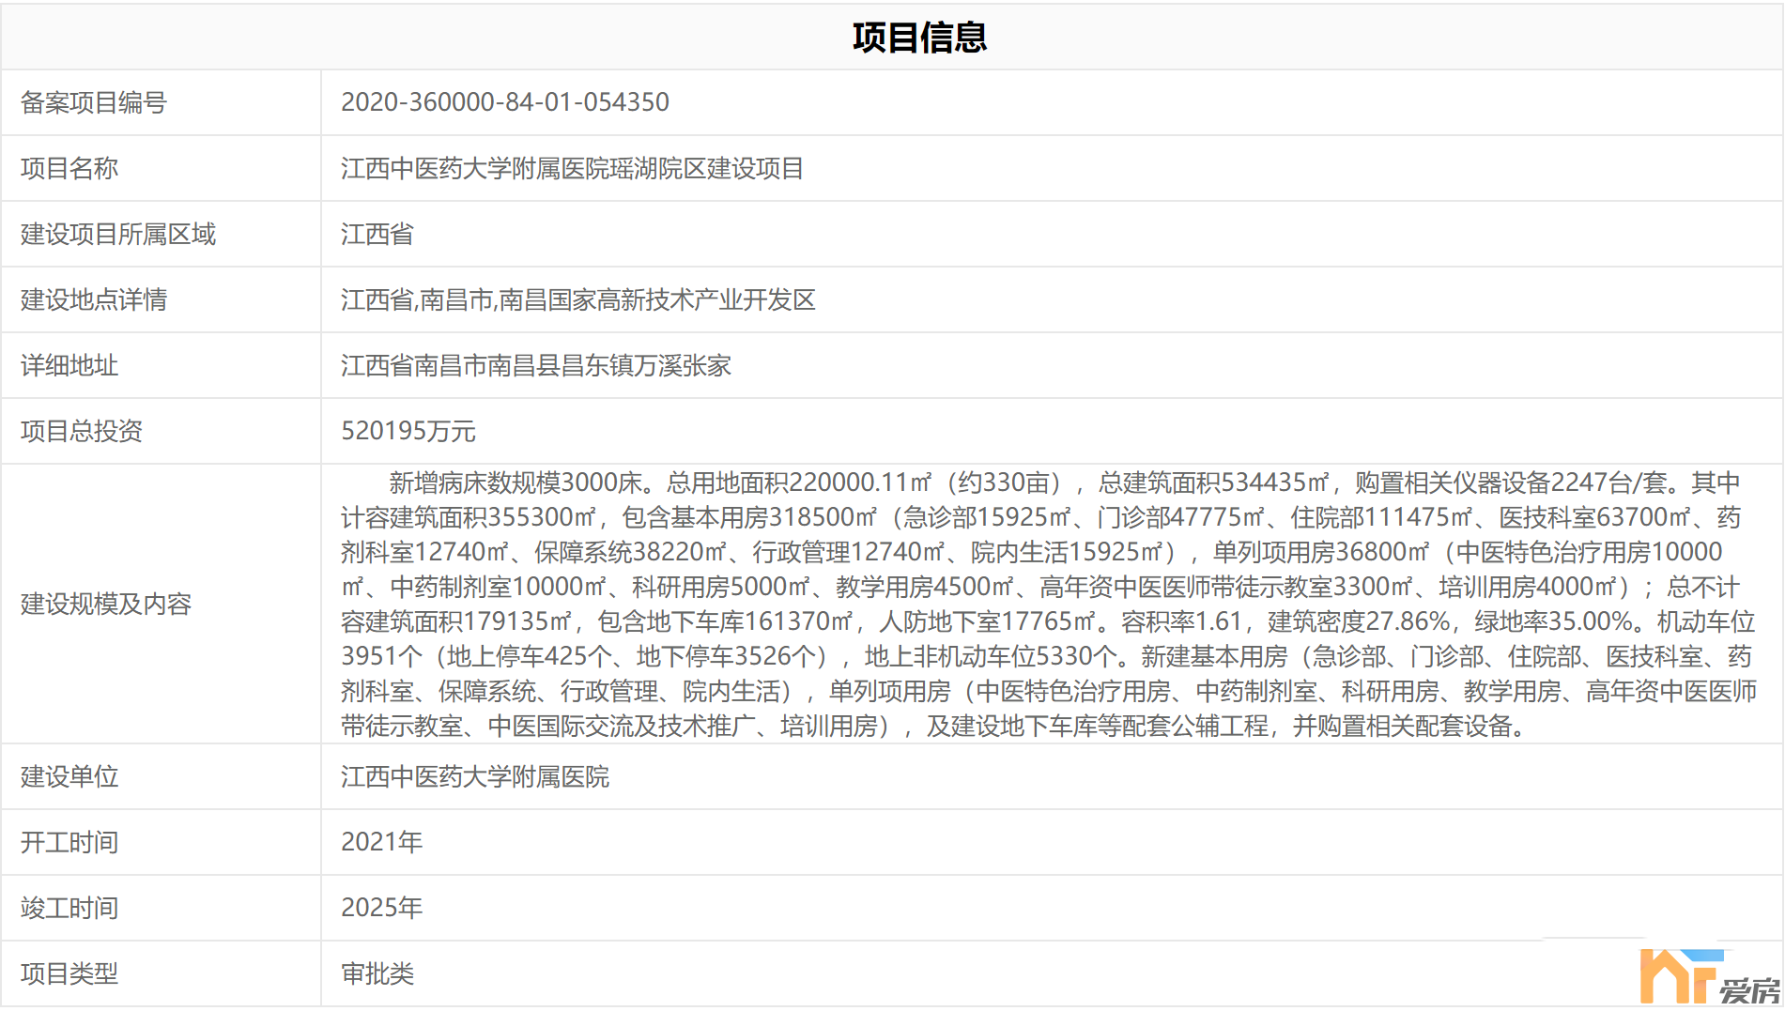
Task: Click construction unit 江西中医药大学附属医院
Action: coord(475,776)
